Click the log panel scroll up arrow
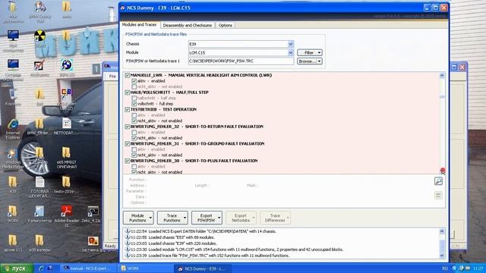Screen dimensions: 486x273 point(442,231)
